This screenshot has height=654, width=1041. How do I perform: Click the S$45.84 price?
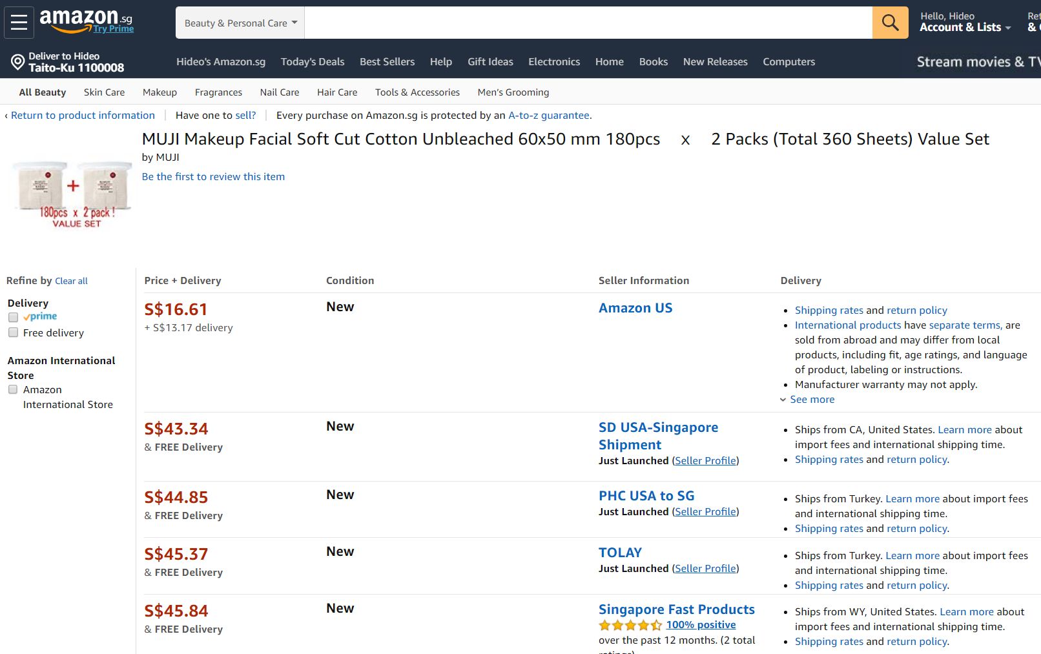(x=176, y=611)
